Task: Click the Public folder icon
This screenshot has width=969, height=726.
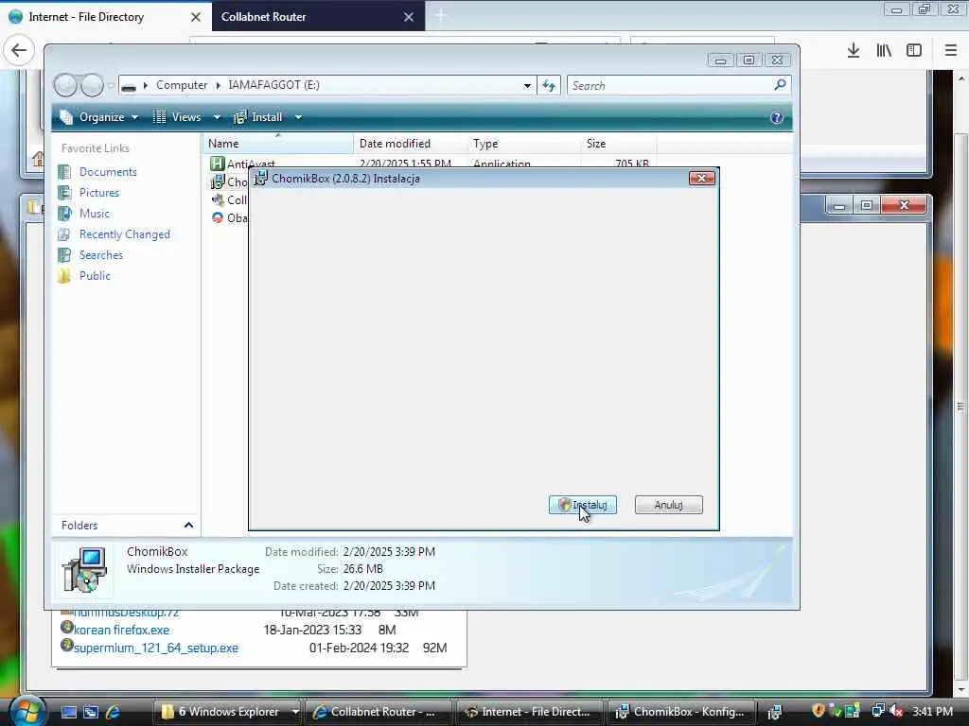Action: pyautogui.click(x=64, y=275)
